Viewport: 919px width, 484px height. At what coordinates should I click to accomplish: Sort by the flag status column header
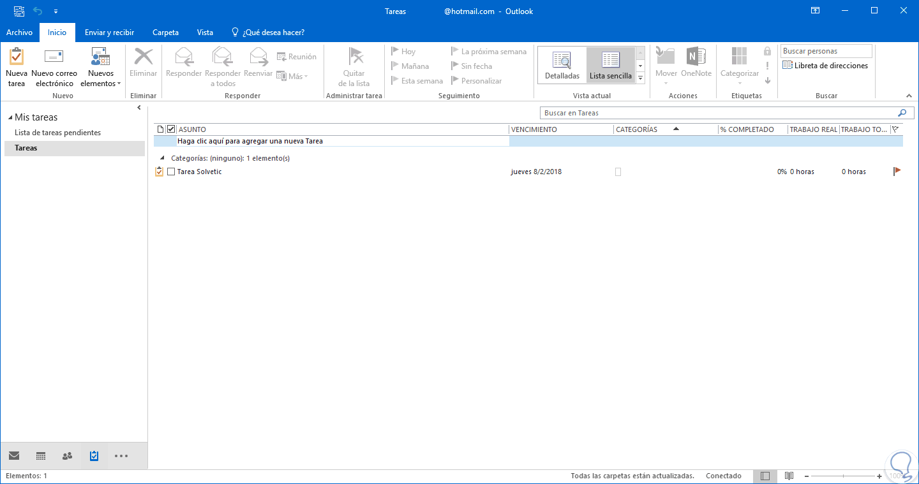pos(895,129)
